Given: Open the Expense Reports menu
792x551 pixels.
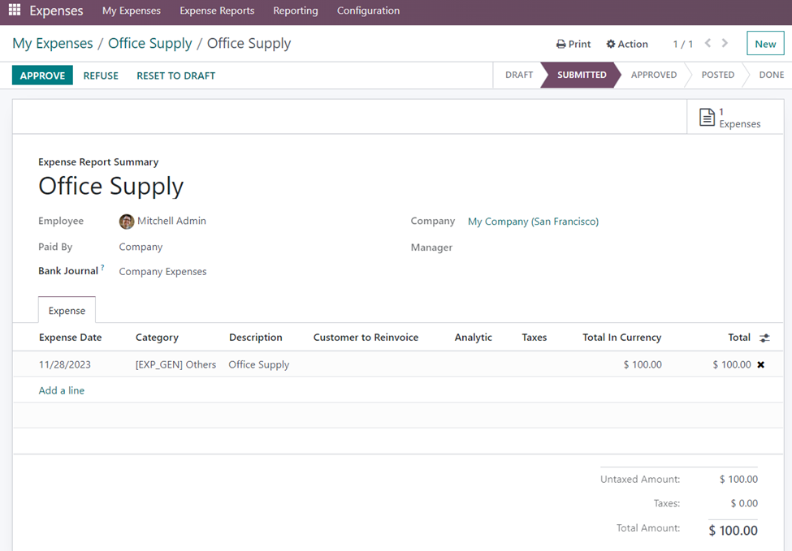Looking at the screenshot, I should (217, 11).
